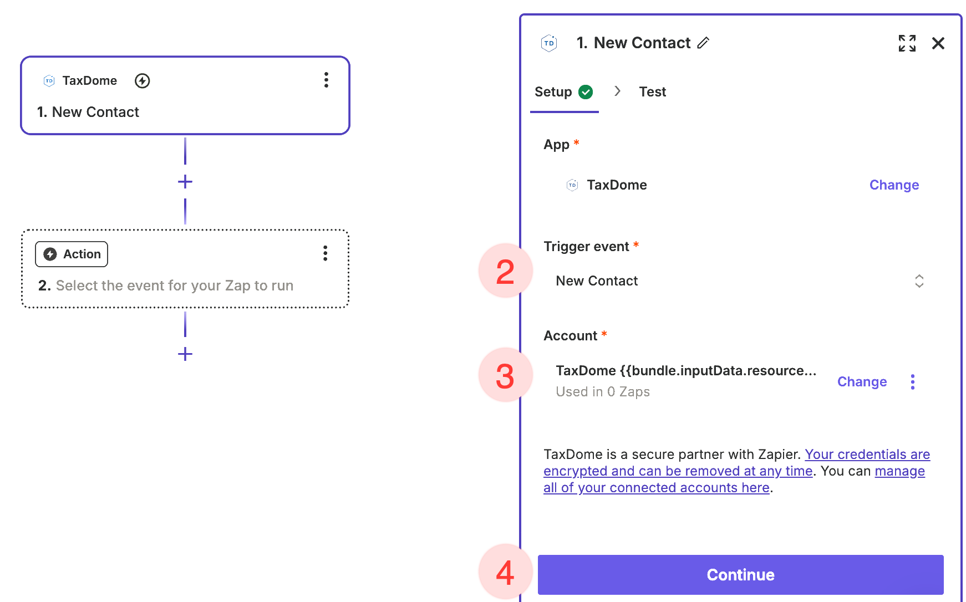The width and height of the screenshot is (966, 602).
Task: Change the selected TaxDome app
Action: (894, 185)
